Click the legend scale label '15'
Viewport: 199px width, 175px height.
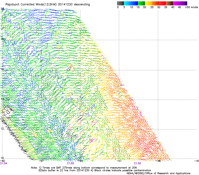138,7
